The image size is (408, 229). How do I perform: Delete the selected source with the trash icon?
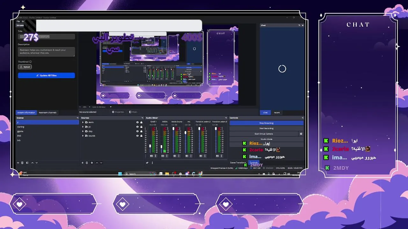tap(87, 163)
